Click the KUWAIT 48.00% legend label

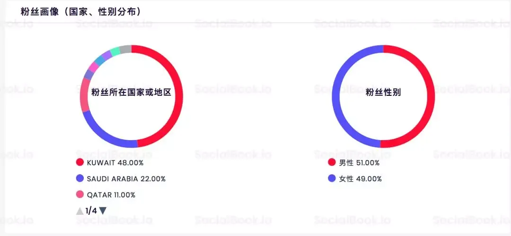tap(115, 162)
